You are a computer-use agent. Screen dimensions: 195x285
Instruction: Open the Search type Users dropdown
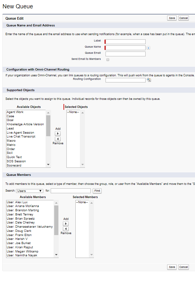coord(30,191)
